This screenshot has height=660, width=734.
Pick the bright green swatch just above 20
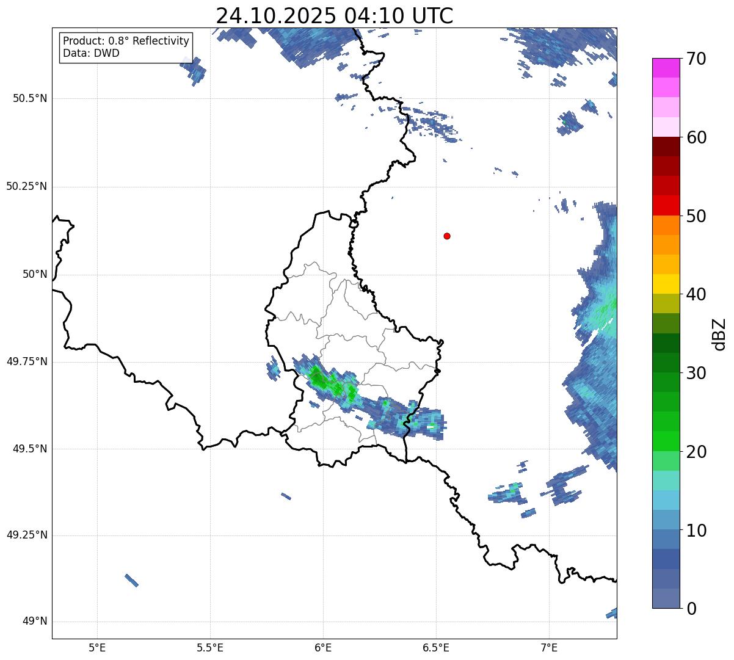coord(665,441)
